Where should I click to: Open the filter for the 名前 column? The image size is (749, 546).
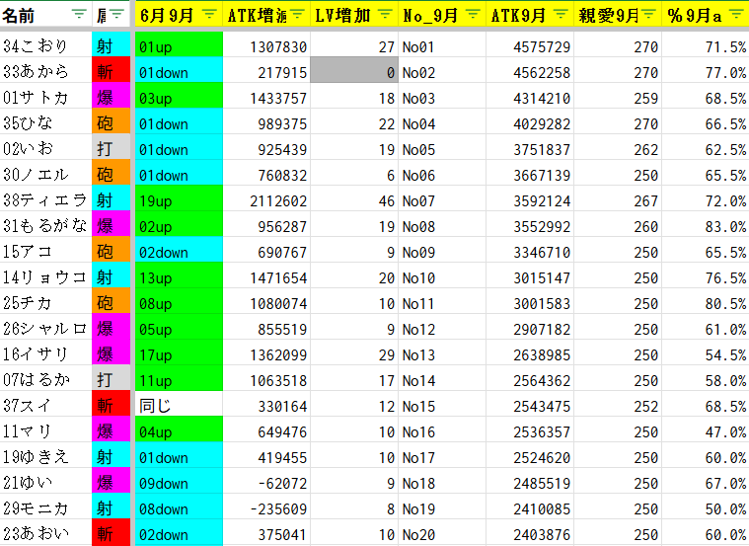(79, 15)
